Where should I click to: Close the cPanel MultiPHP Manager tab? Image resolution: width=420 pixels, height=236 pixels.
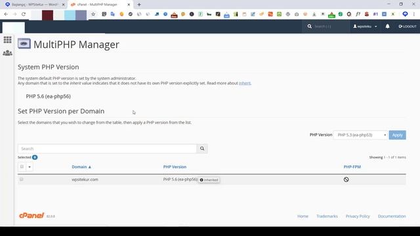pyautogui.click(x=129, y=5)
